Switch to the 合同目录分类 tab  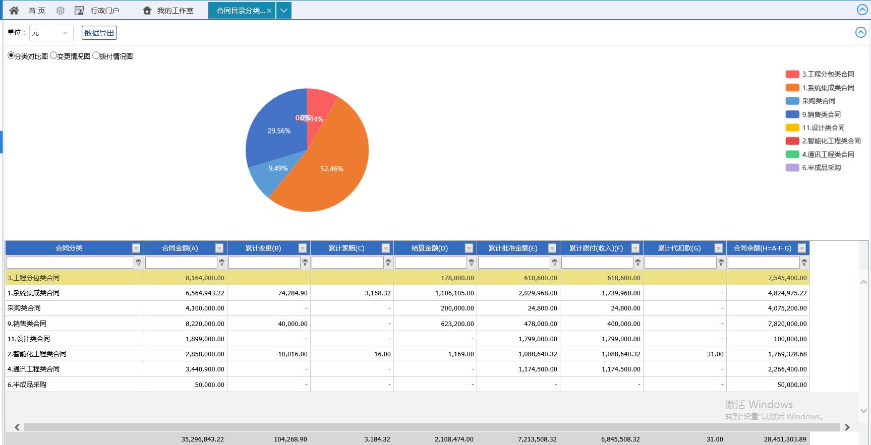[x=240, y=11]
